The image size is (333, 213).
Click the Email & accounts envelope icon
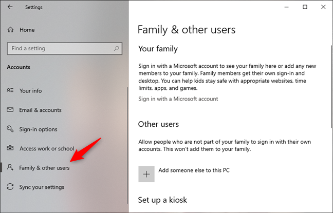[x=10, y=110]
